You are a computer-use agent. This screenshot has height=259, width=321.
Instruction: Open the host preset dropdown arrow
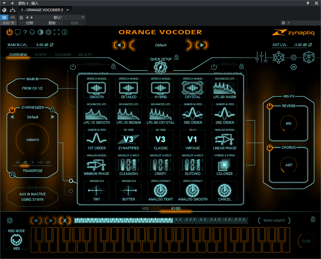(x=83, y=17)
